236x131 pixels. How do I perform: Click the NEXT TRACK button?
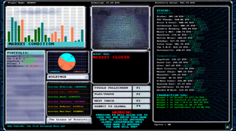(x=112, y=101)
